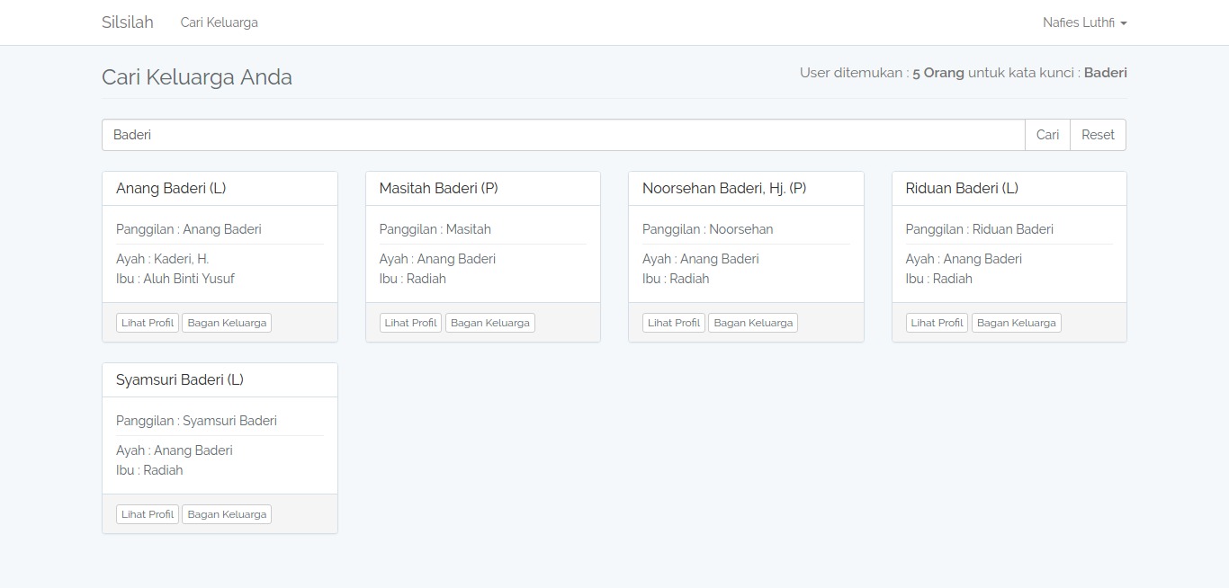Select the Anang Baderi card title
This screenshot has width=1229, height=588.
click(171, 188)
